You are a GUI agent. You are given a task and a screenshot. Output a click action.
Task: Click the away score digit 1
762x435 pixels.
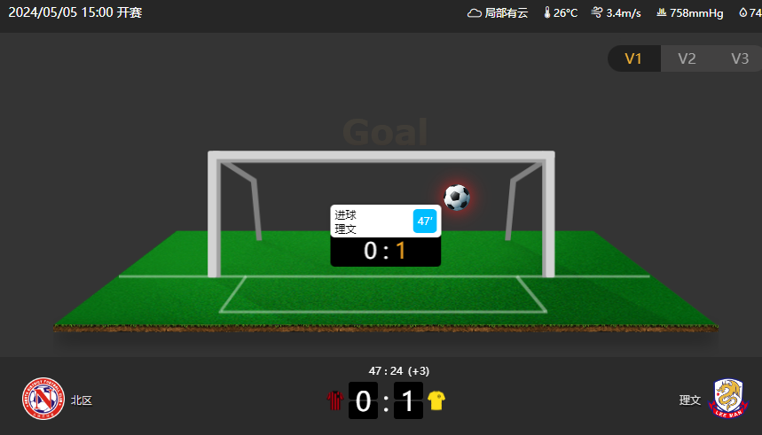pos(408,400)
